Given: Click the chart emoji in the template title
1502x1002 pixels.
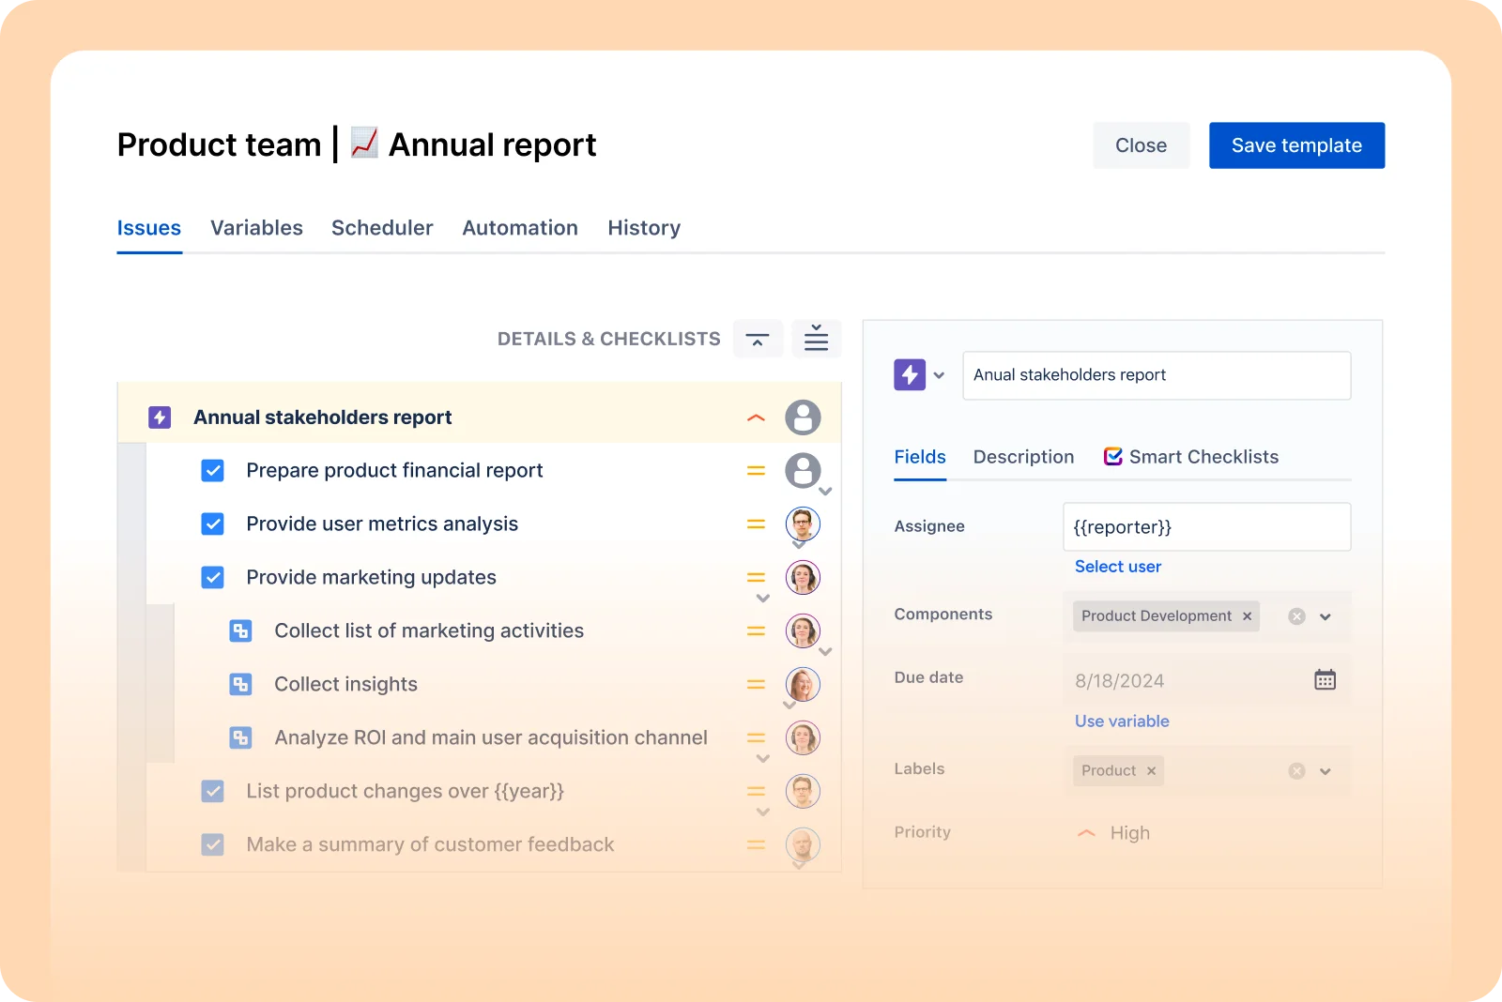Looking at the screenshot, I should click(x=364, y=143).
